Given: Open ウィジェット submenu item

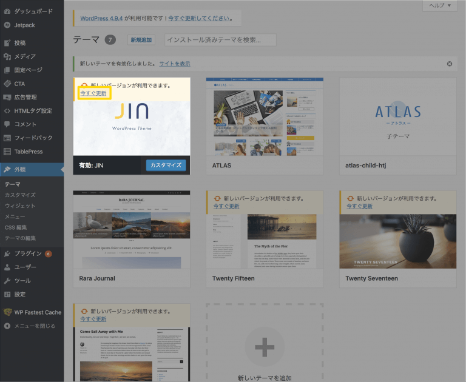Looking at the screenshot, I should coord(20,206).
